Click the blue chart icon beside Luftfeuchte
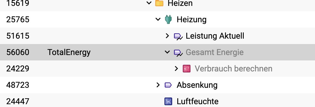315x107 pixels. pos(168,101)
